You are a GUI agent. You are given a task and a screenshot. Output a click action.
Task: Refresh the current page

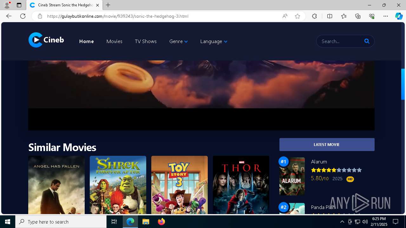coord(23,16)
